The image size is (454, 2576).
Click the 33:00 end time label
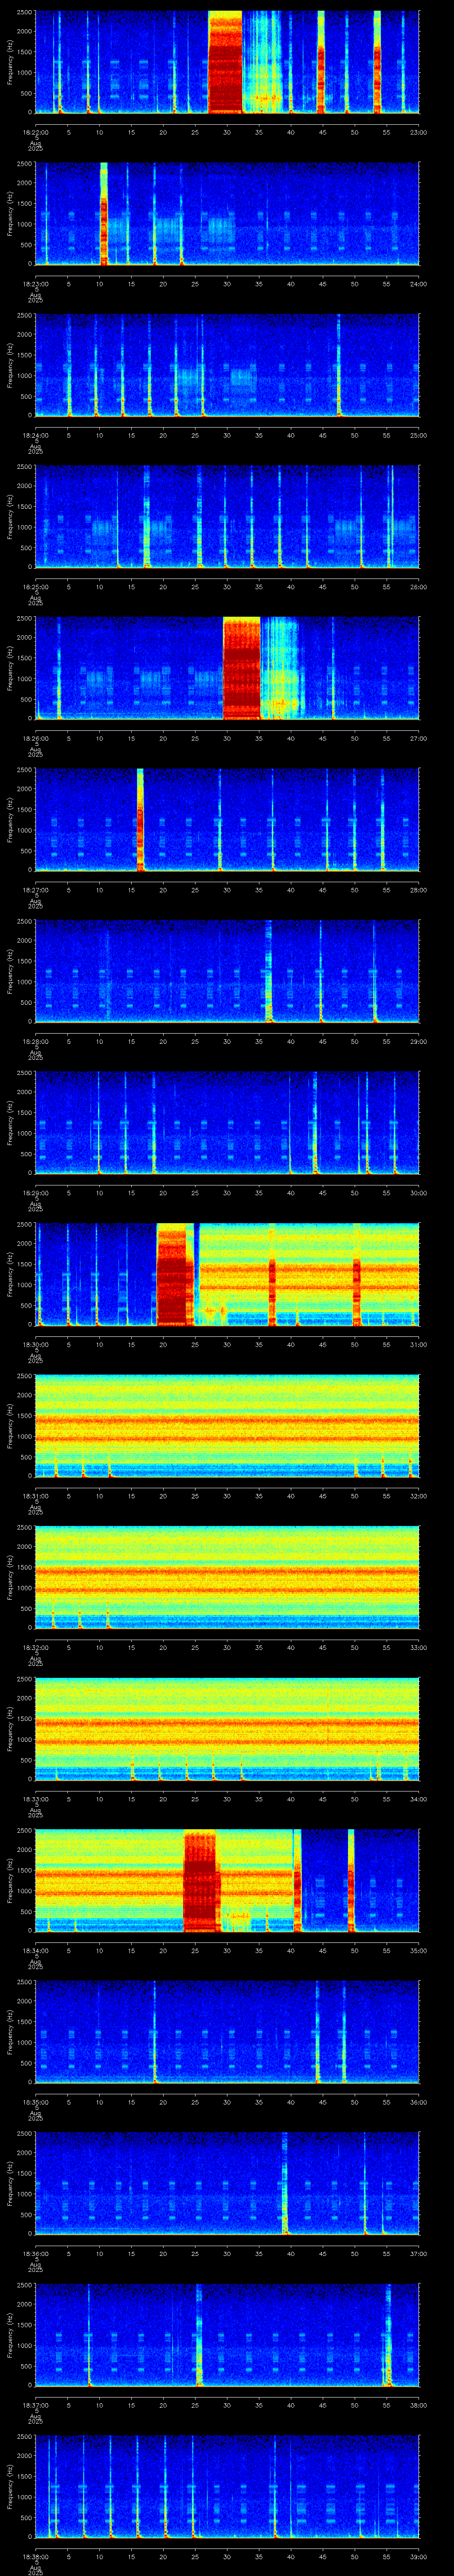click(x=418, y=1647)
